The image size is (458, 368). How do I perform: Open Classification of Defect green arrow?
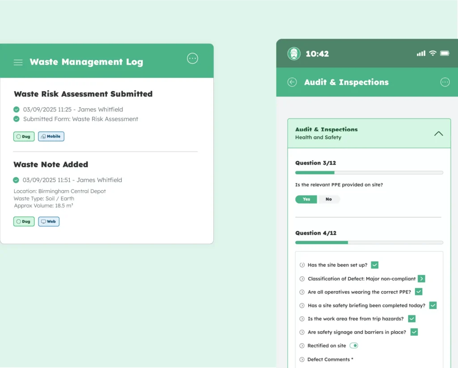coord(421,279)
